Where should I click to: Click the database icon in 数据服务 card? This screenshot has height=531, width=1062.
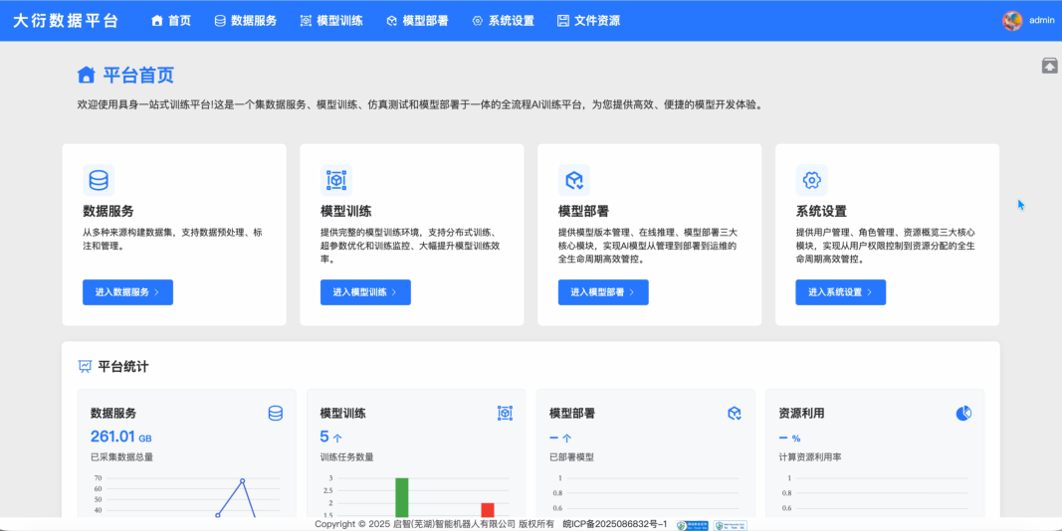pos(99,180)
